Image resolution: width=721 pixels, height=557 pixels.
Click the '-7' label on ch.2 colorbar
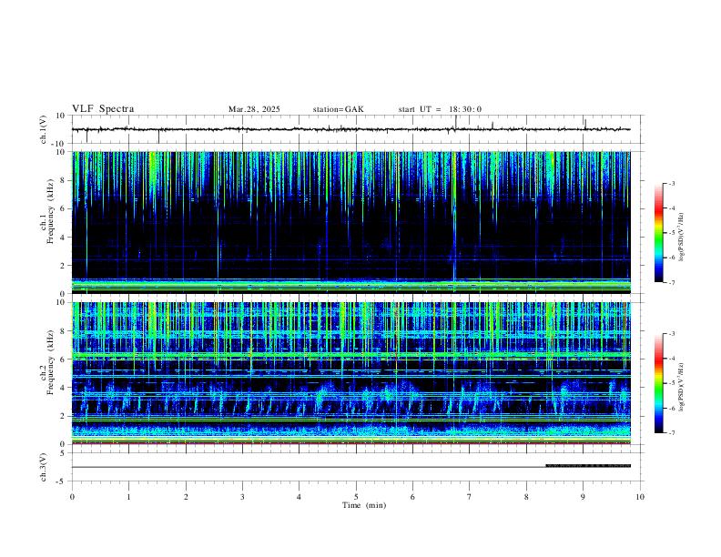(671, 432)
